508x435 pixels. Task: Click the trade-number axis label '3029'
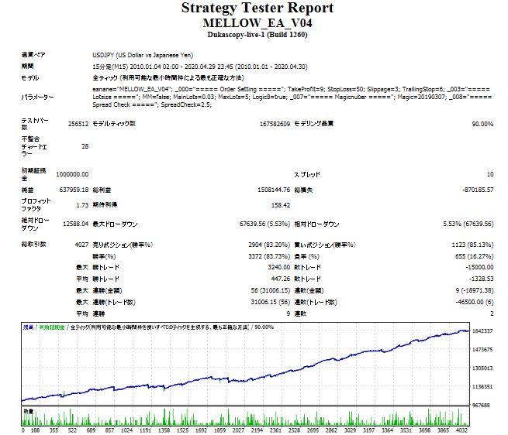[350, 430]
